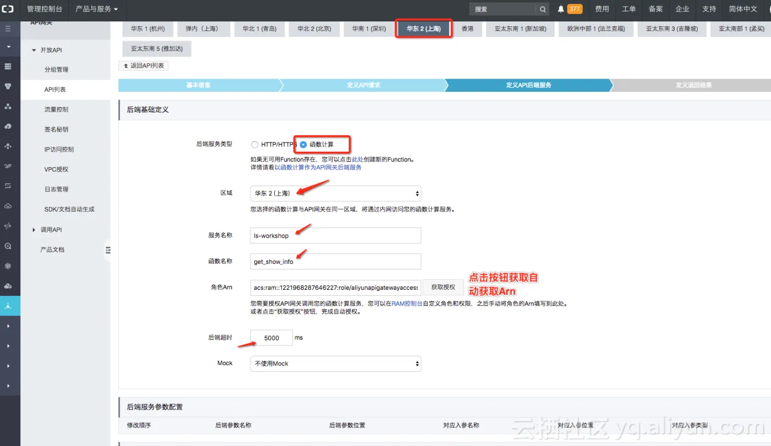Open 日志管理 in the sidebar
Screen dimensions: 771x446
(56, 189)
